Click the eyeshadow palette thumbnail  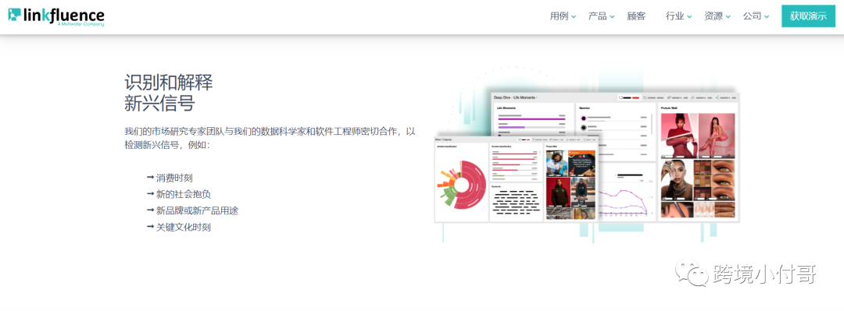(x=713, y=179)
